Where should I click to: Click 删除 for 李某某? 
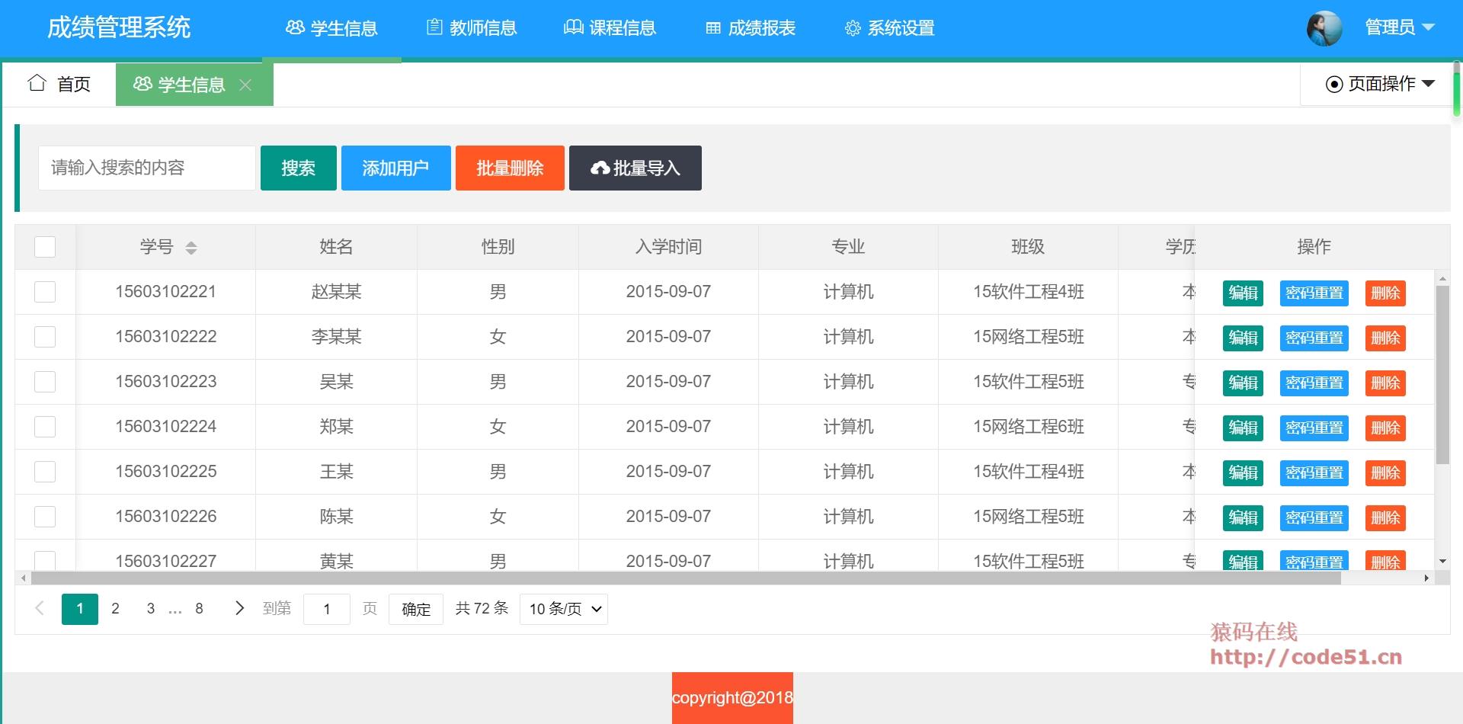click(x=1385, y=338)
